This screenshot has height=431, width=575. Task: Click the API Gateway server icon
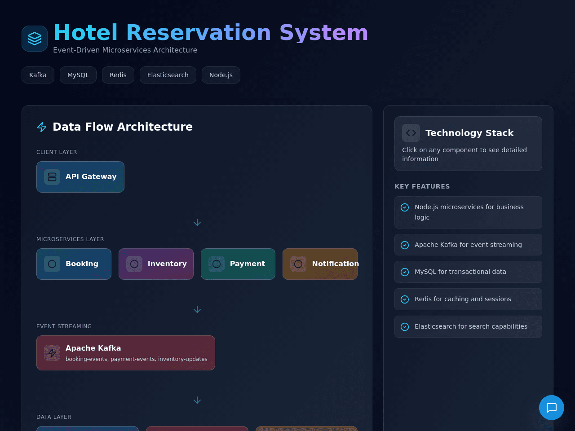pos(52,177)
